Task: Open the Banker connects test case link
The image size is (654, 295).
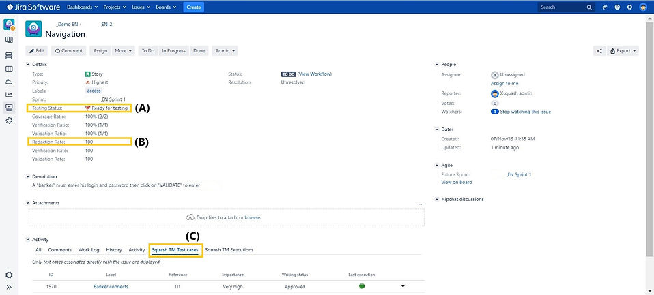Action: 111,287
